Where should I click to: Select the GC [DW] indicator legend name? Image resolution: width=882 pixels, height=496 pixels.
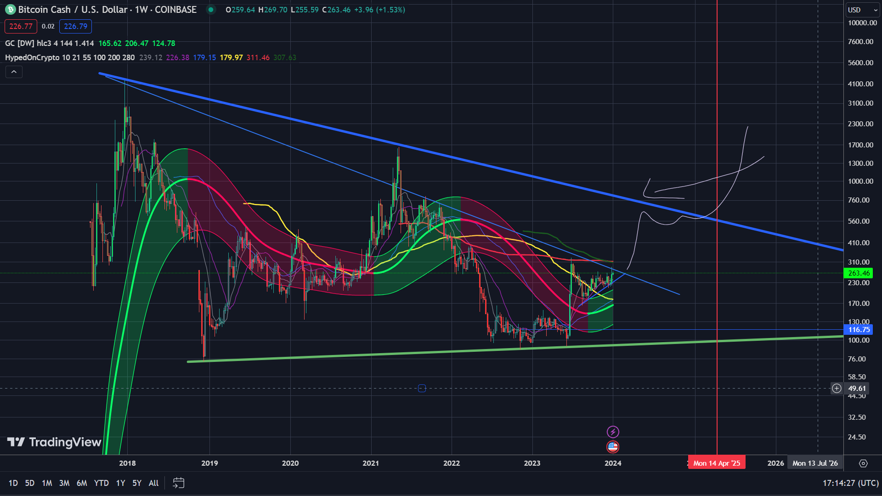coord(49,43)
